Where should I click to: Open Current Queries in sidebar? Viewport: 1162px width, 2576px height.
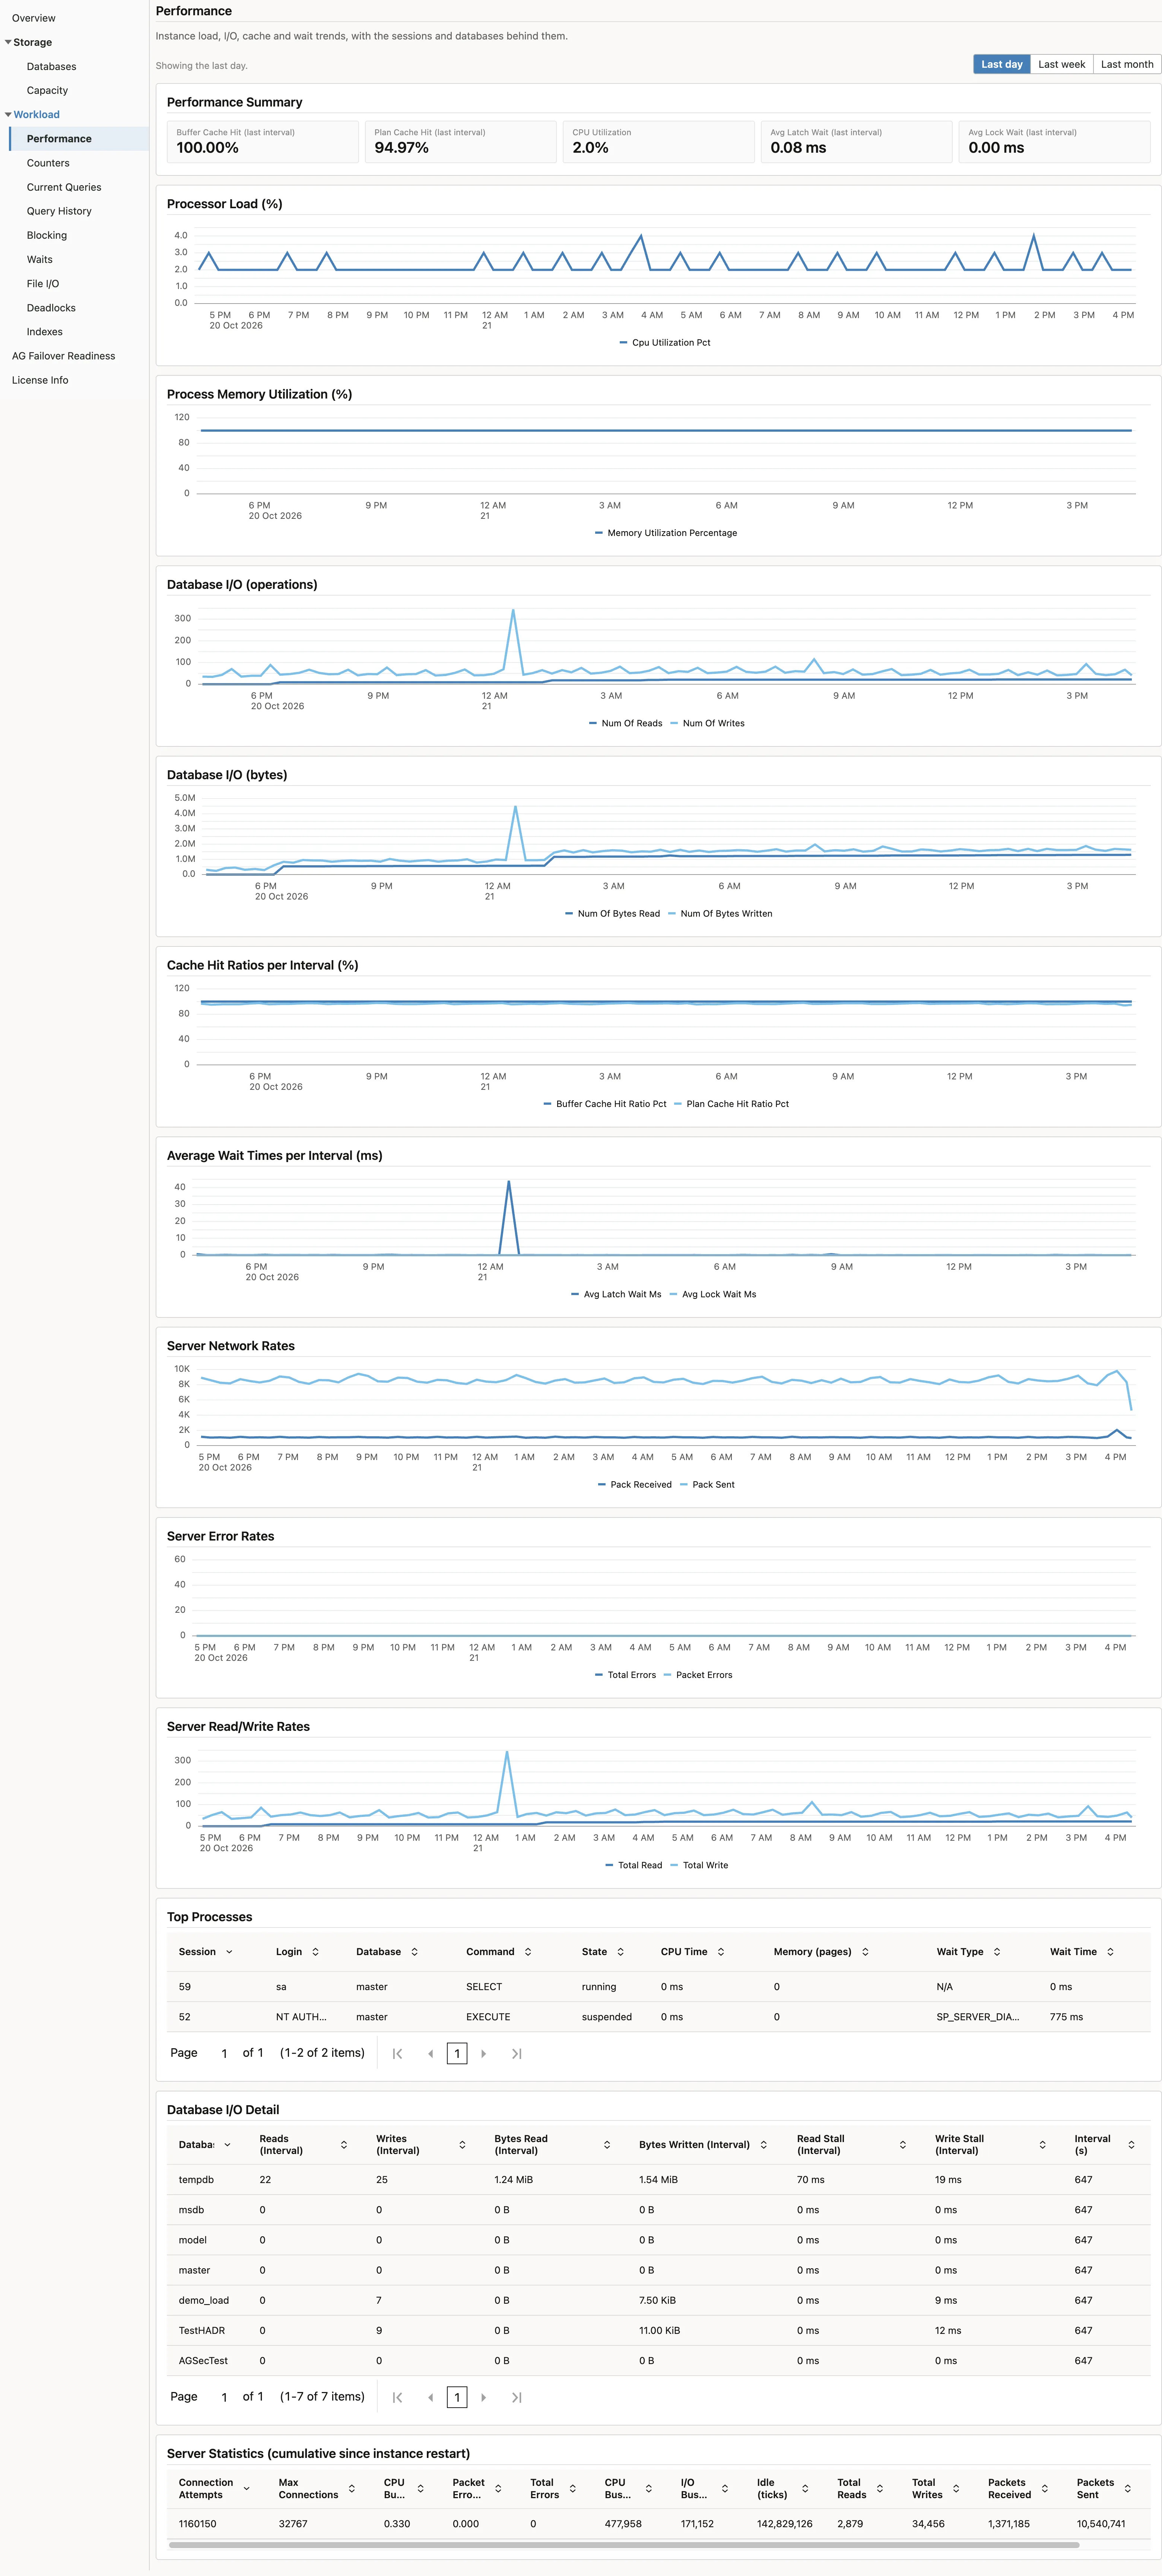pyautogui.click(x=64, y=187)
